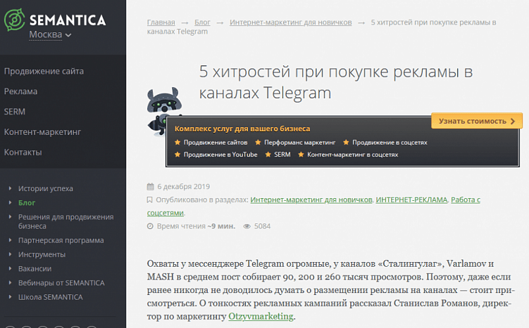The width and height of the screenshot is (529, 328).
Task: Open ИНТЕРНЕТ-РЕКЛАМА category link
Action: coord(411,200)
